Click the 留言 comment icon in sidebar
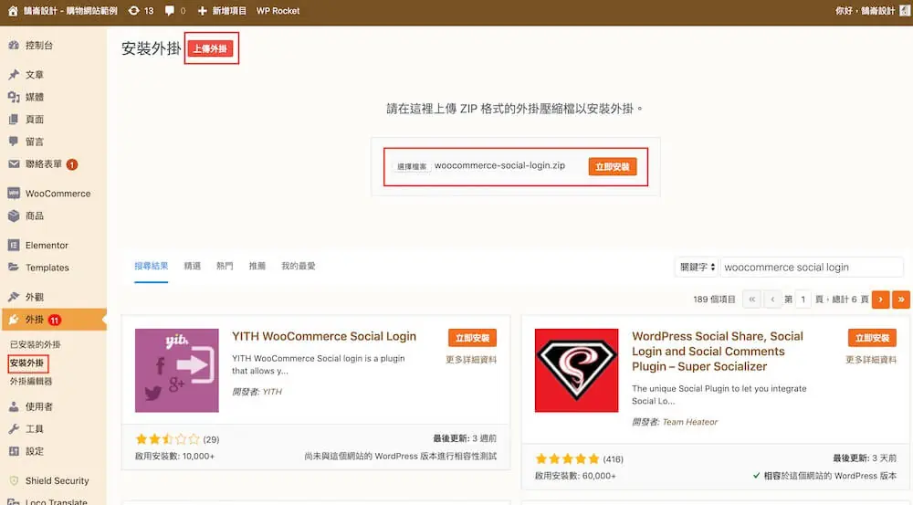 (14, 141)
